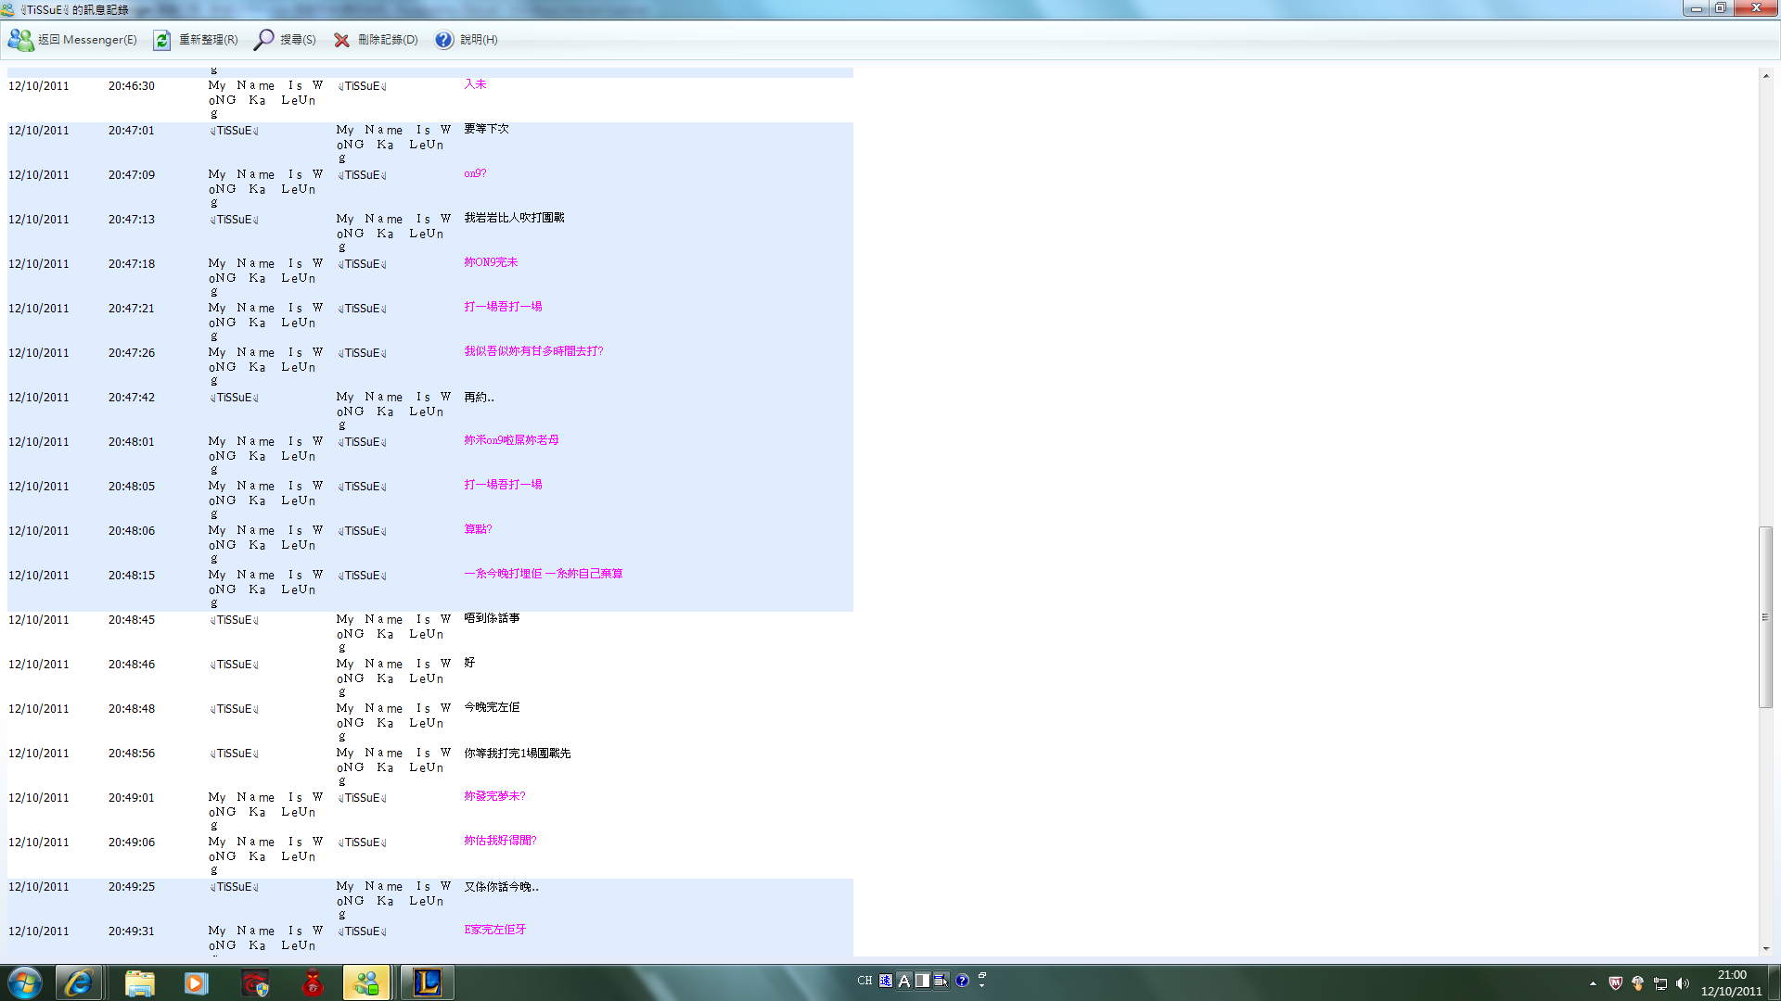The height and width of the screenshot is (1001, 1781).
Task: Click the Delete Record red X icon
Action: [x=341, y=40]
